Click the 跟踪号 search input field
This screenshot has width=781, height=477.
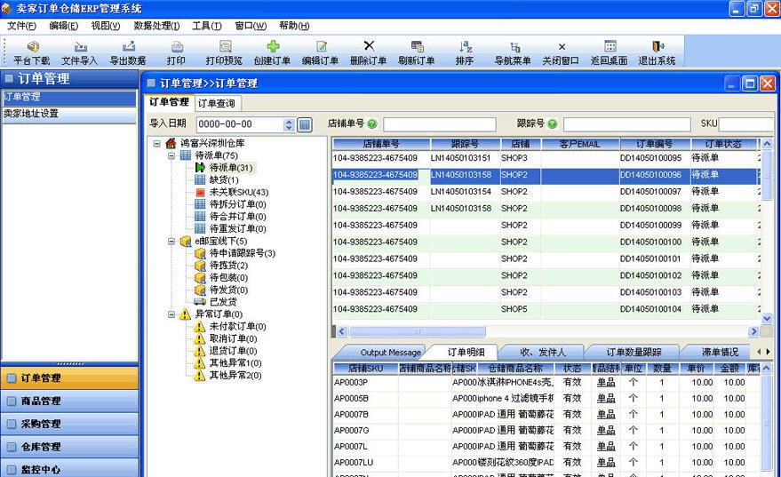(627, 124)
